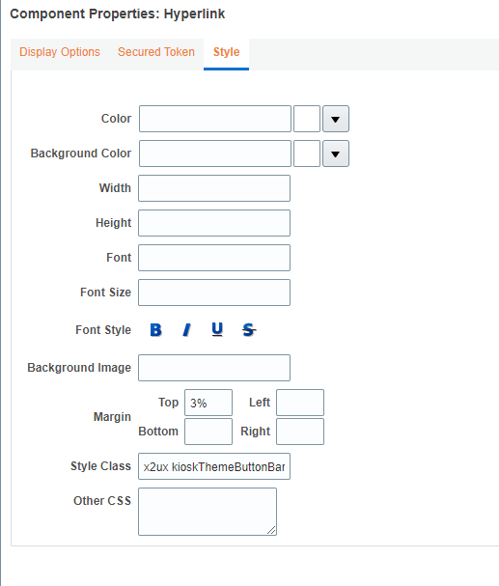This screenshot has width=499, height=586.
Task: Grab the Other CSS textarea resize handle
Action: pos(272,530)
